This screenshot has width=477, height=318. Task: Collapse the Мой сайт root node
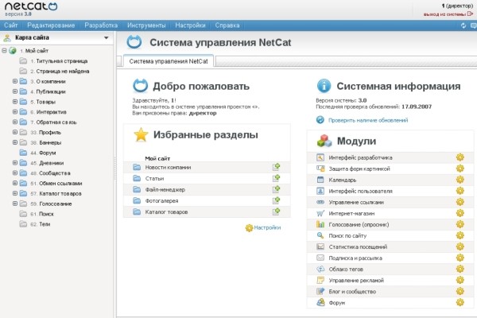point(5,51)
